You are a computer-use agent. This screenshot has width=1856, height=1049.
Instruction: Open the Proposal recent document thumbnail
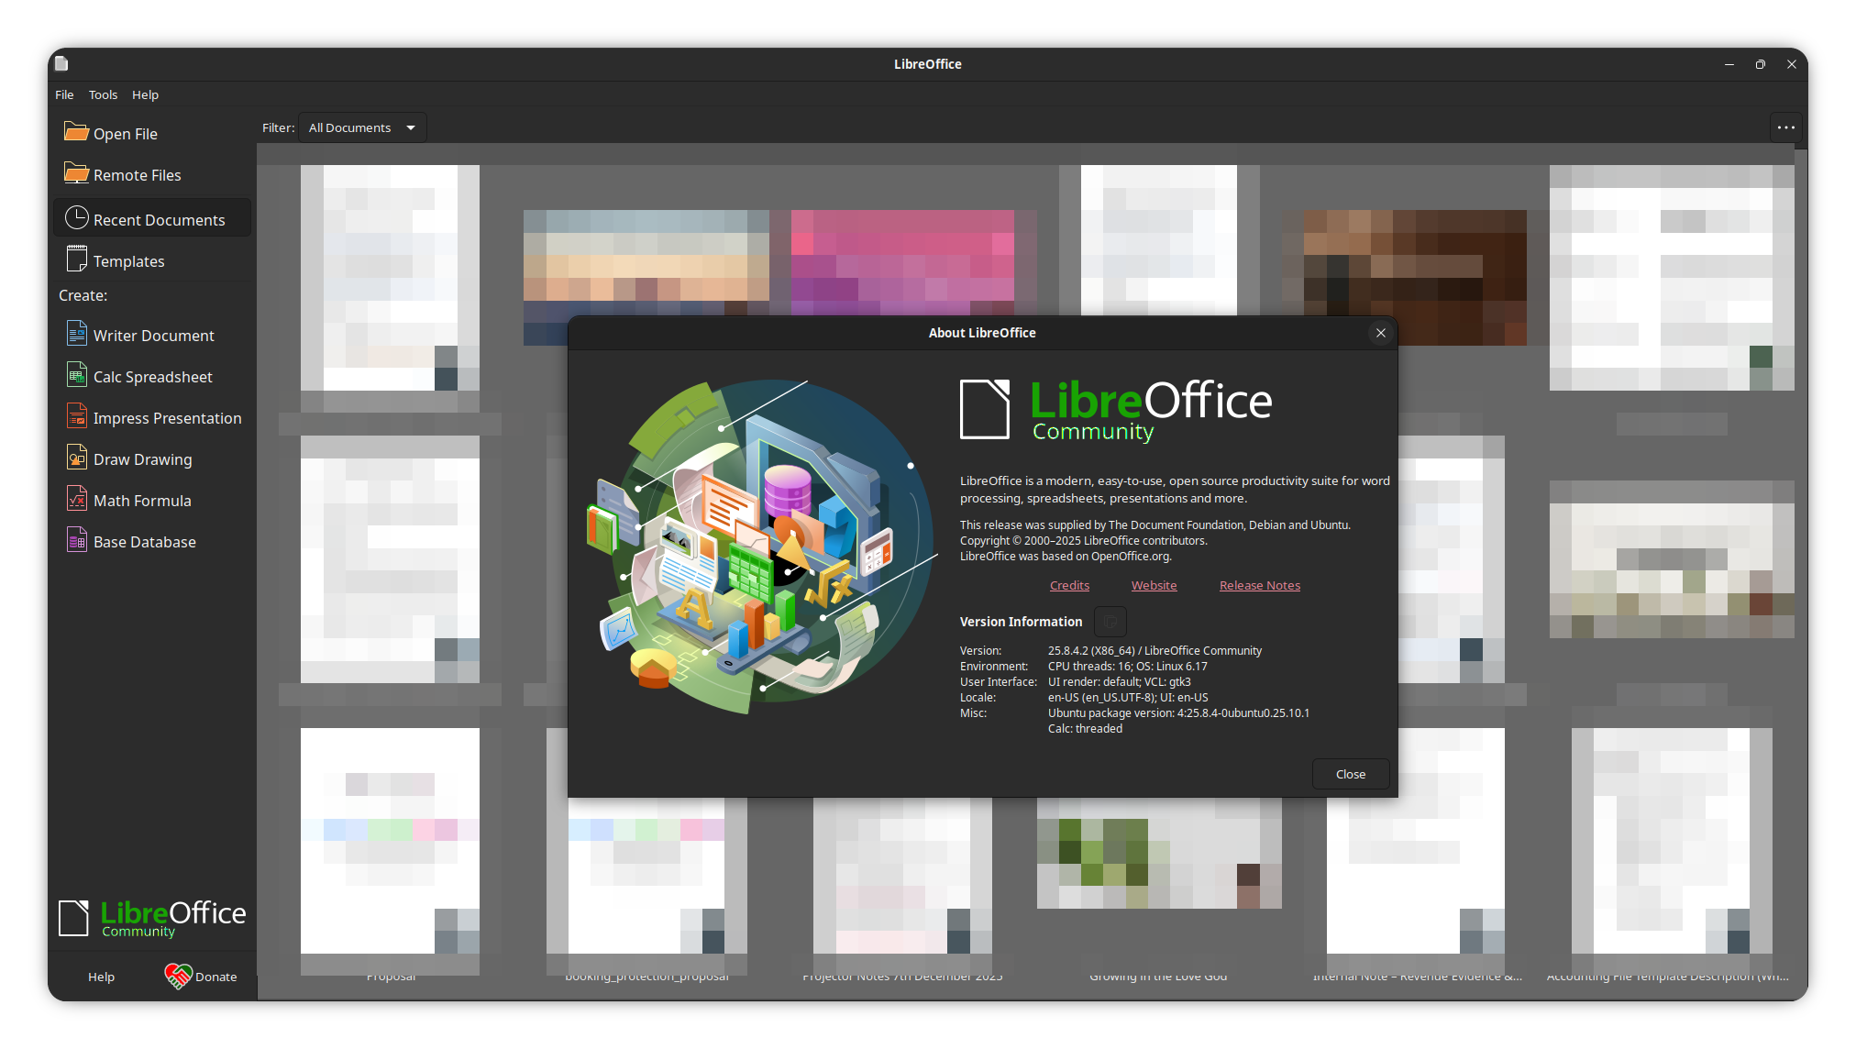(390, 849)
